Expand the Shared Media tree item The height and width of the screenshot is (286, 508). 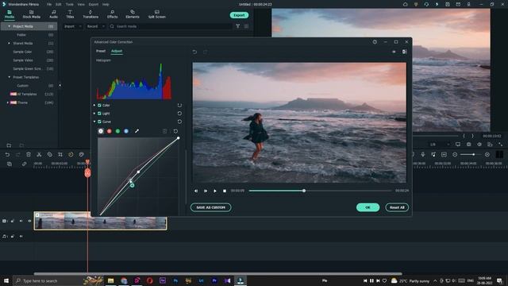[9, 43]
